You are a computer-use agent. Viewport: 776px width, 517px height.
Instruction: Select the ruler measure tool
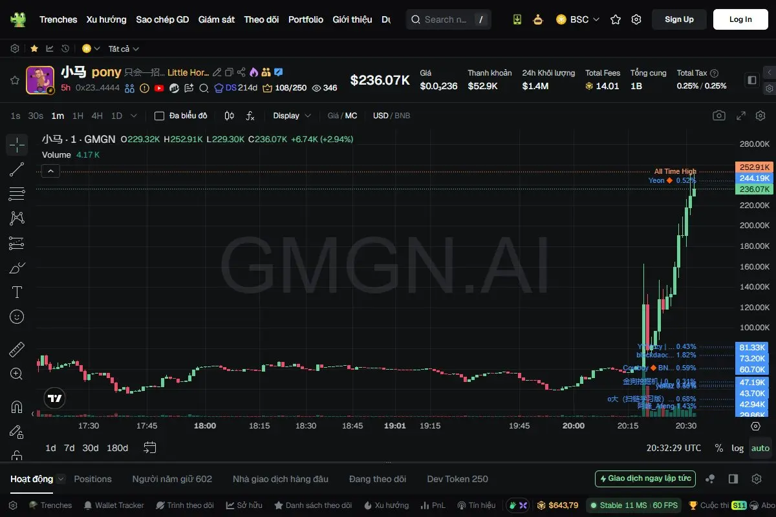[17, 350]
